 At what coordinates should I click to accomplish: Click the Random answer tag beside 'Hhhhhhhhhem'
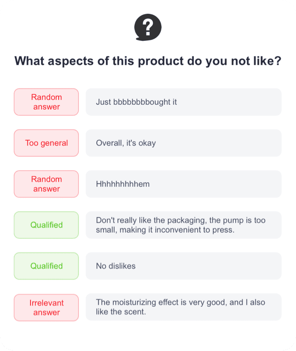[46, 184]
